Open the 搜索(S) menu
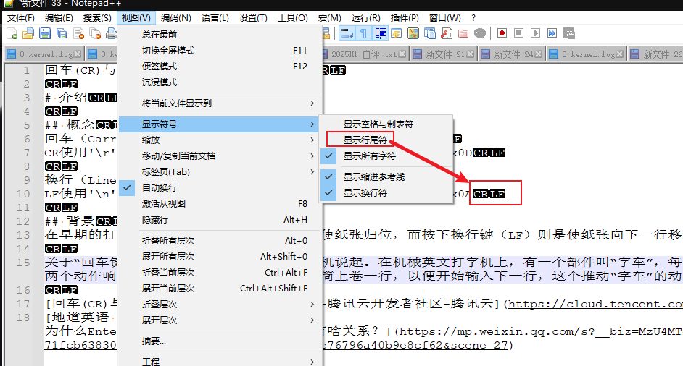The width and height of the screenshot is (683, 366). tap(97, 18)
